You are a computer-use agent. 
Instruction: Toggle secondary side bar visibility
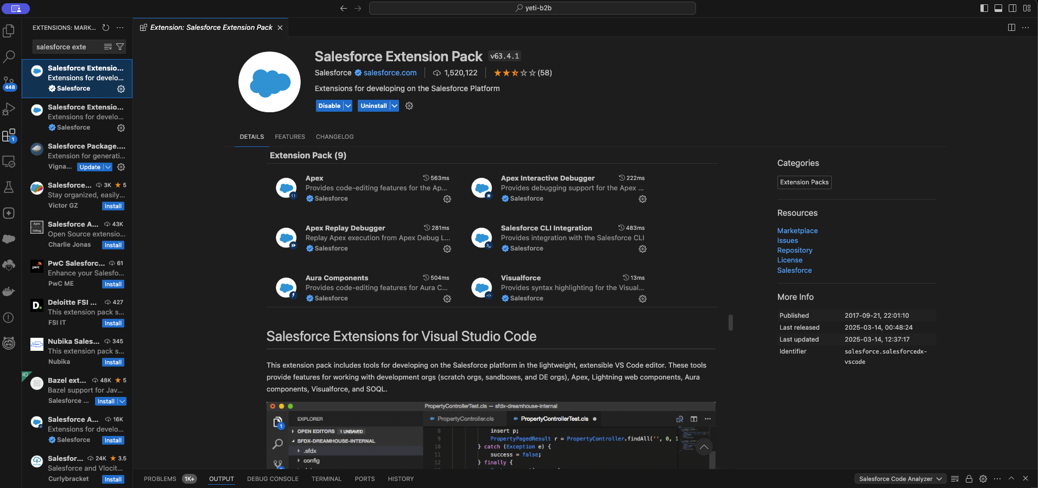[x=1012, y=8]
